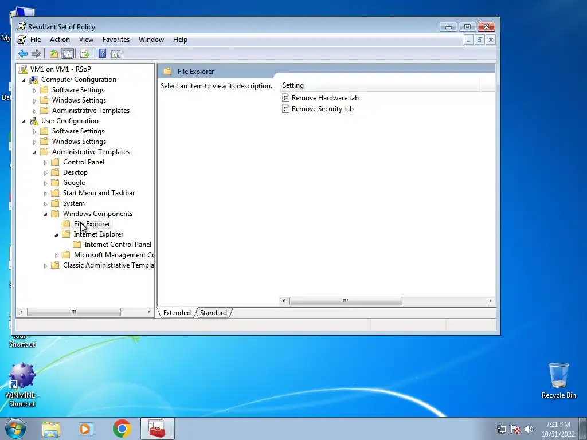The height and width of the screenshot is (440, 587).
Task: Click the Forward arrow toolbar icon
Action: (x=36, y=54)
